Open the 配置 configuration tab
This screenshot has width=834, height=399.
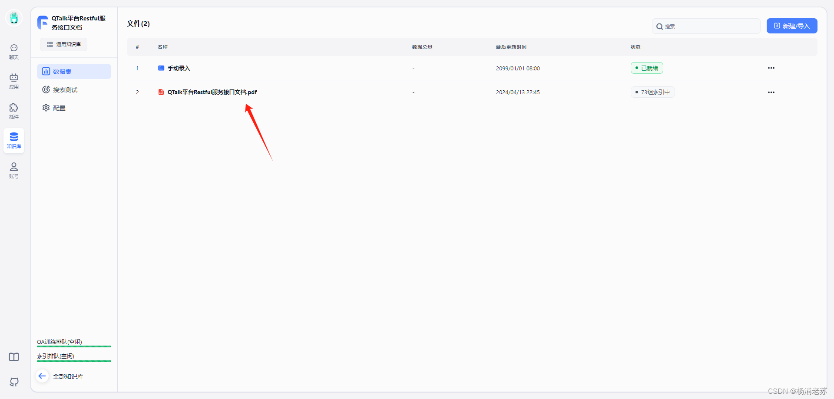tap(74, 108)
